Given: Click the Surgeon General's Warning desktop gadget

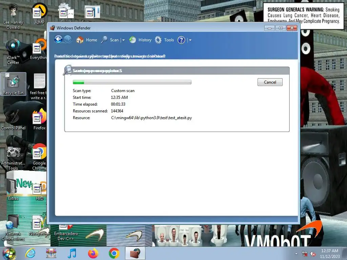Looking at the screenshot, I should (x=303, y=16).
